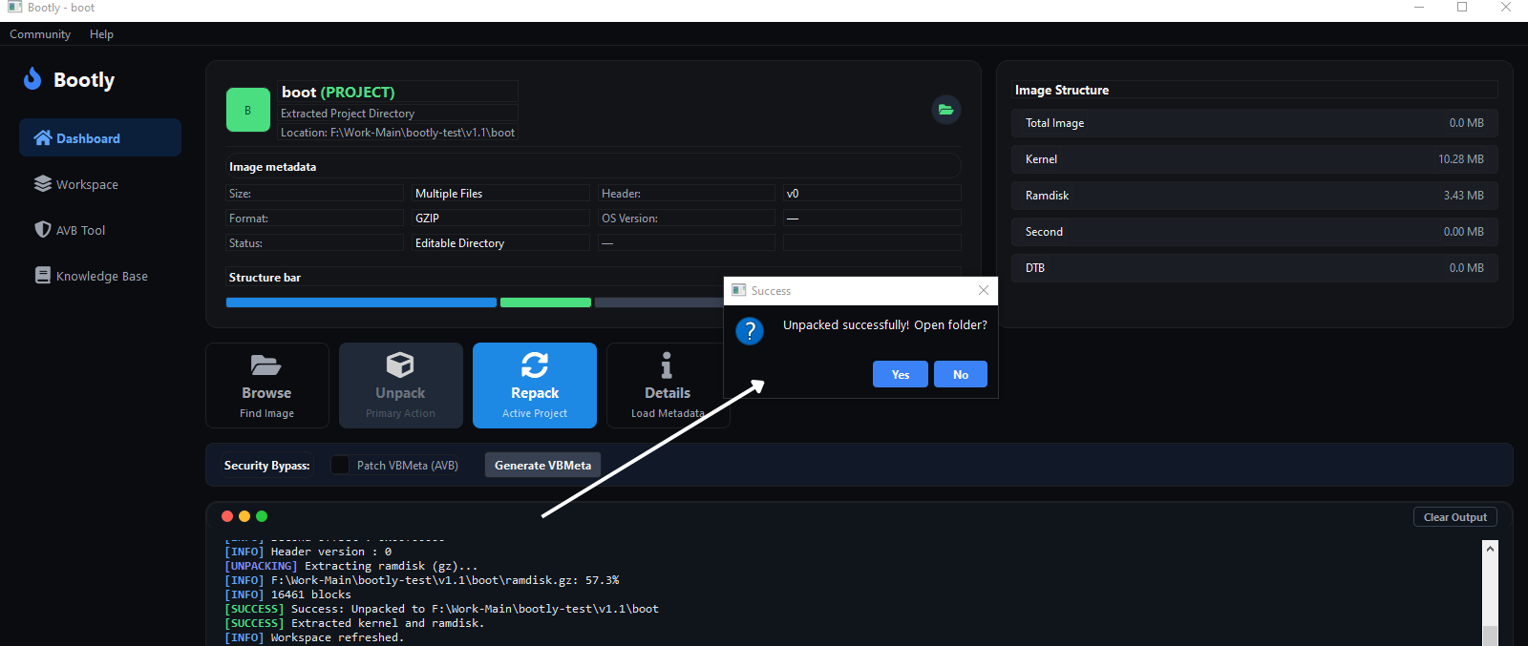
Task: Choose No in the Success dialog
Action: [x=961, y=374]
